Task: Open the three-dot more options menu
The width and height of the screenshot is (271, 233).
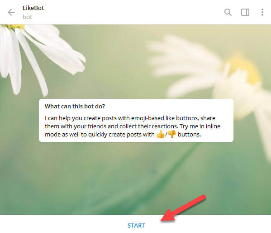Action: (x=262, y=12)
